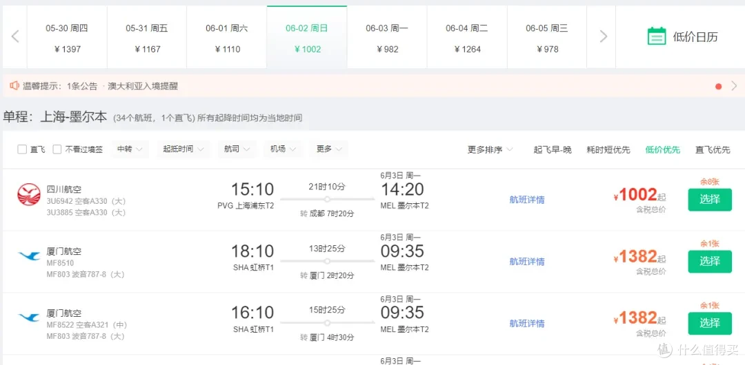The width and height of the screenshot is (745, 365).
Task: Choose the 18:10 Xiamen Airlines flight
Action: pyautogui.click(x=710, y=262)
